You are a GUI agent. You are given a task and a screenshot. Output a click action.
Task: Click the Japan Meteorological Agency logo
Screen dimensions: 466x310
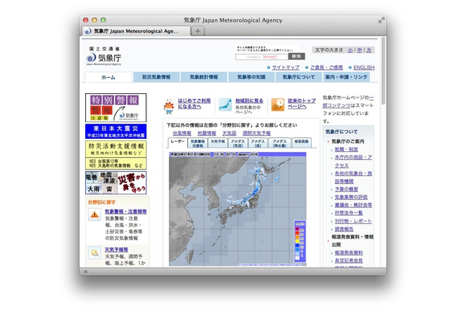[x=103, y=56]
